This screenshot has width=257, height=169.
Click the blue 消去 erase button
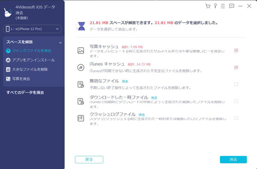(233, 160)
